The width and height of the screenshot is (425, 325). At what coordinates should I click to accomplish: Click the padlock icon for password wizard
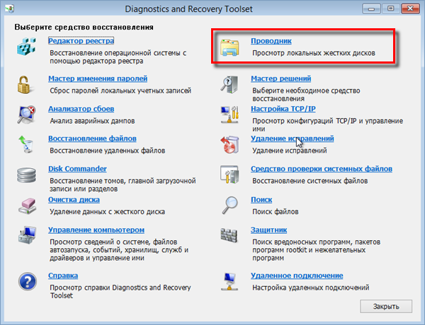[25, 85]
